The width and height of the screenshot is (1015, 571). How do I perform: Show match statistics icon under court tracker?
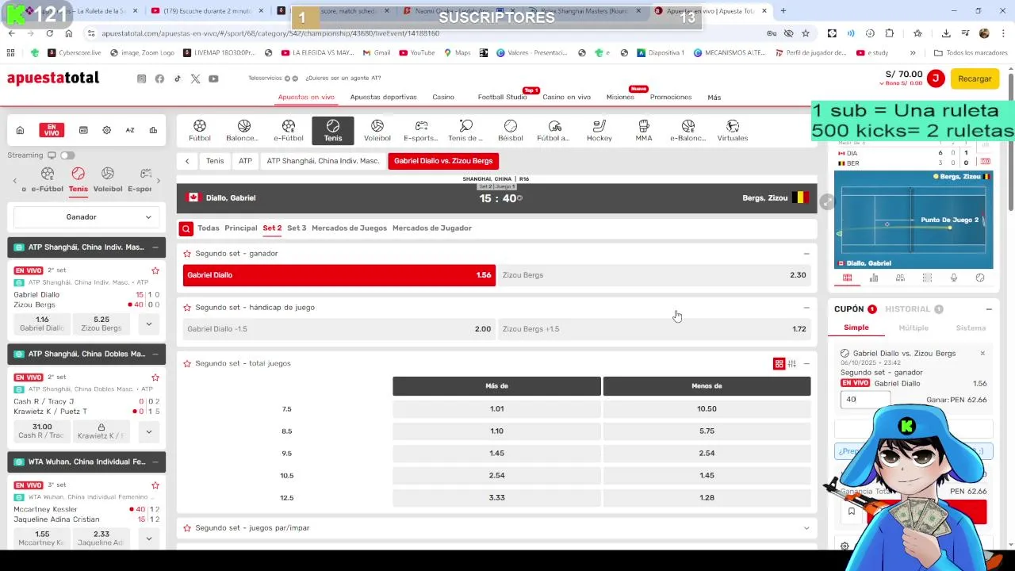pos(874,278)
